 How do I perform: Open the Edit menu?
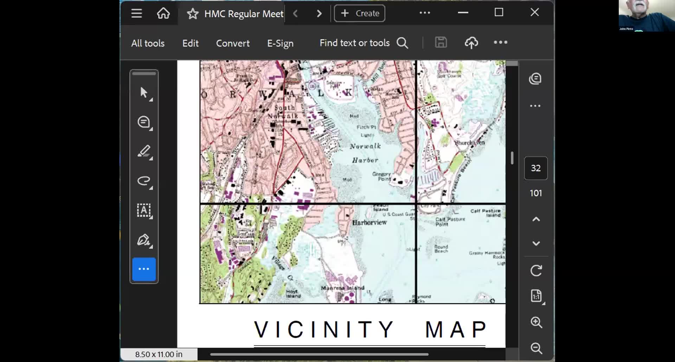coord(190,43)
